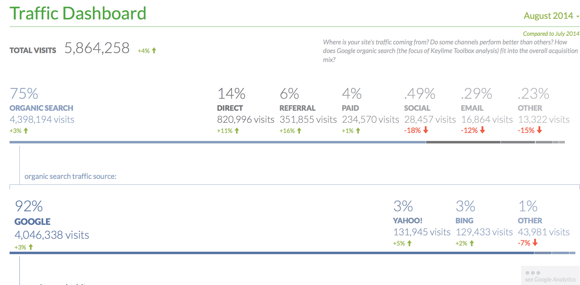Click the Yahoo! up arrow icon
This screenshot has width=580, height=285.
coord(409,243)
